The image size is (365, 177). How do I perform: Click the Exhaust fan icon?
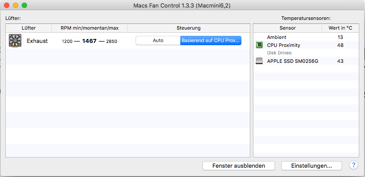coord(15,41)
